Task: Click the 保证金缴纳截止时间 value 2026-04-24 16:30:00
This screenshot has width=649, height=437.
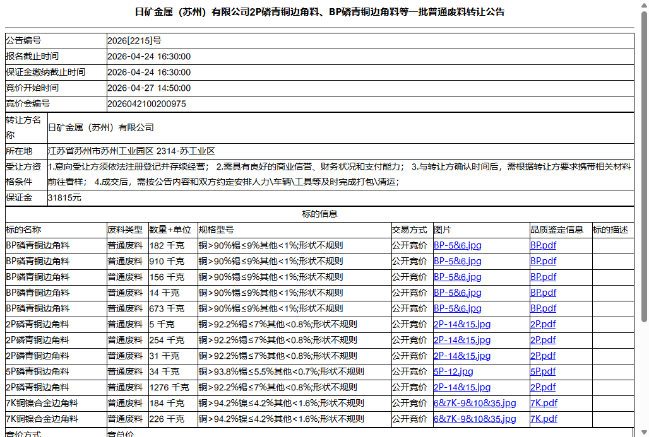Action: pos(149,72)
